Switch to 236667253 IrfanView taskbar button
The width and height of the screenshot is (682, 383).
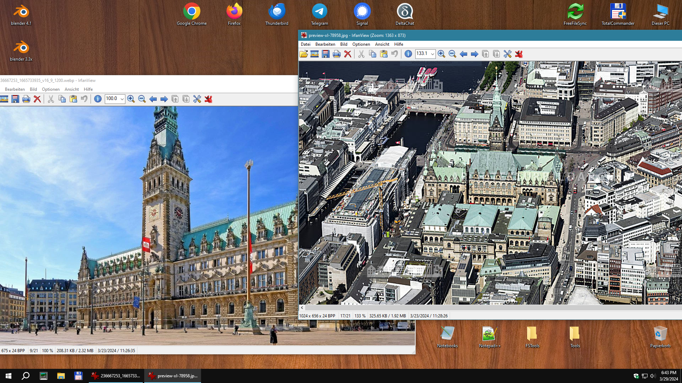click(115, 376)
